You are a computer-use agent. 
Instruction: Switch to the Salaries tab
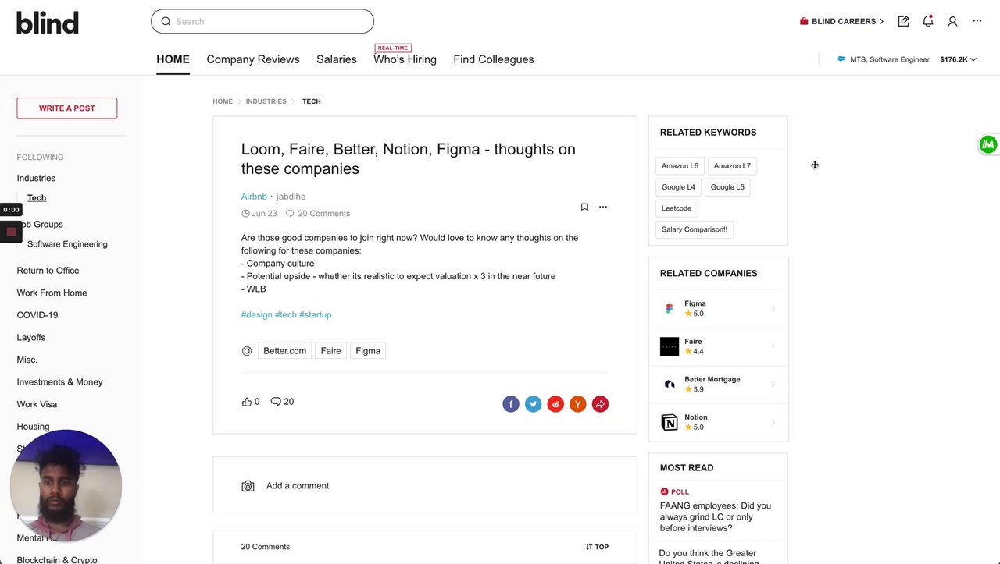337,59
